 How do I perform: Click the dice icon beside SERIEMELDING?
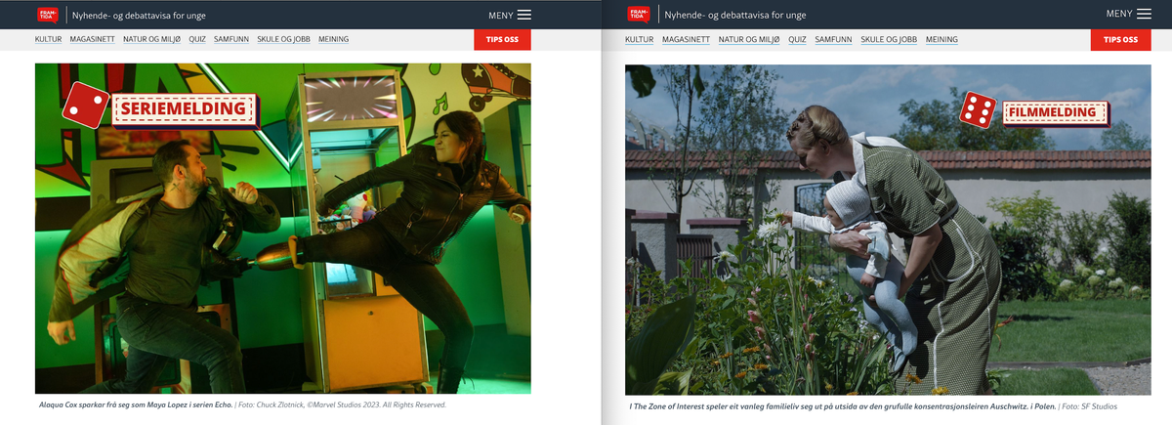[x=85, y=105]
